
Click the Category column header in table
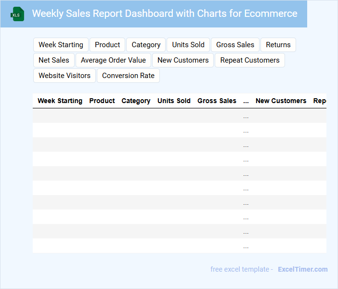tap(136, 101)
